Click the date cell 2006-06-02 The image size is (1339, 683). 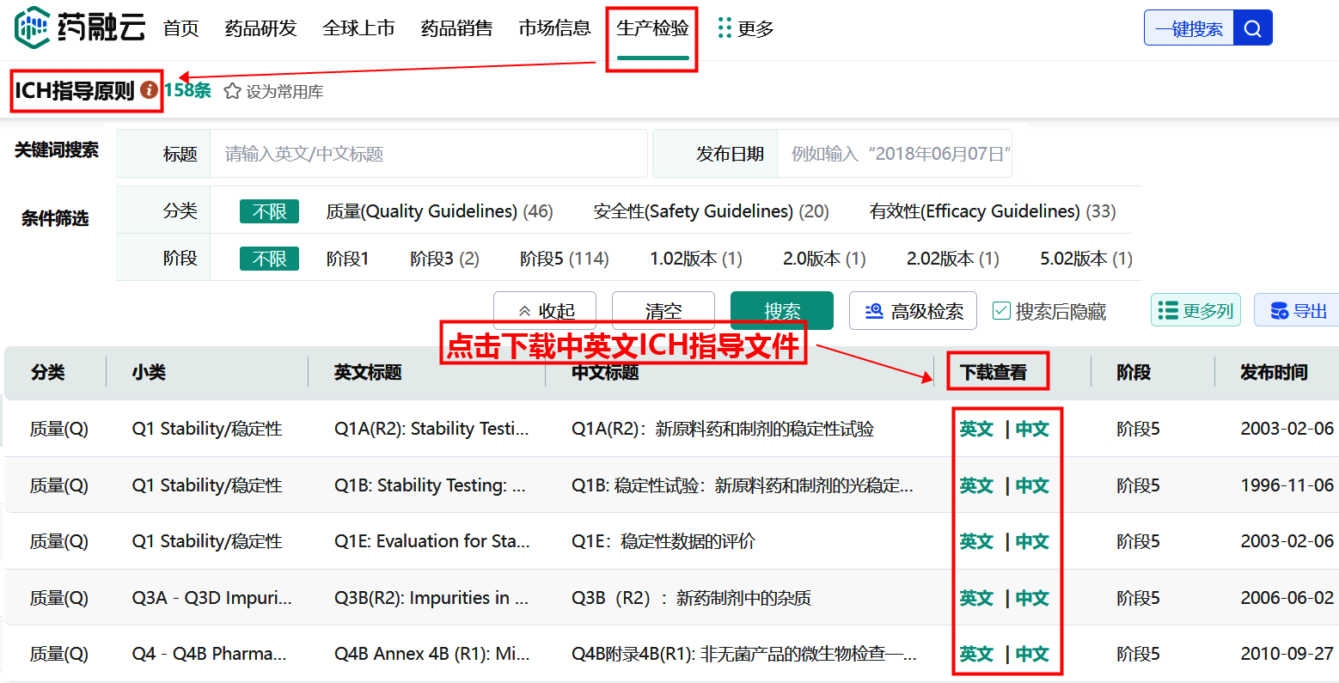[x=1287, y=598]
